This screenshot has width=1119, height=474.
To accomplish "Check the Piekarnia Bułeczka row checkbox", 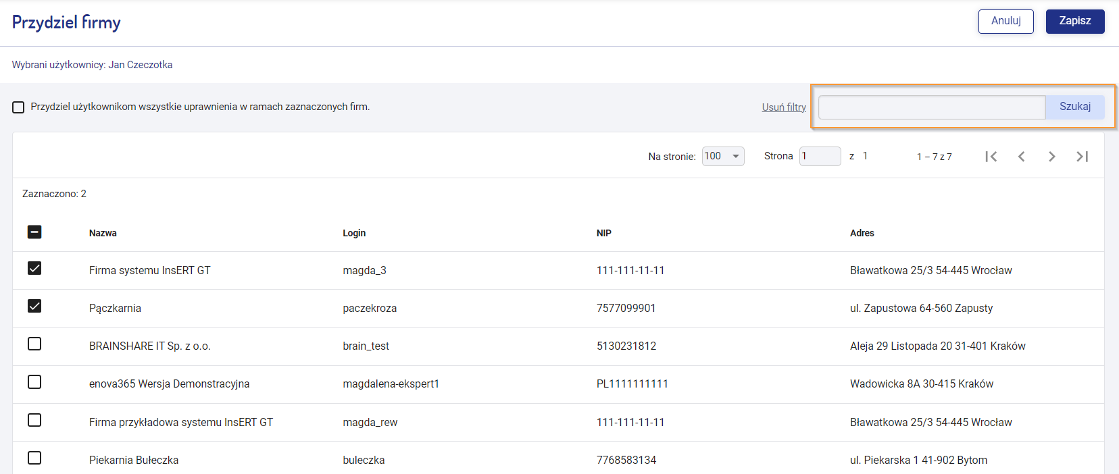I will 34,458.
